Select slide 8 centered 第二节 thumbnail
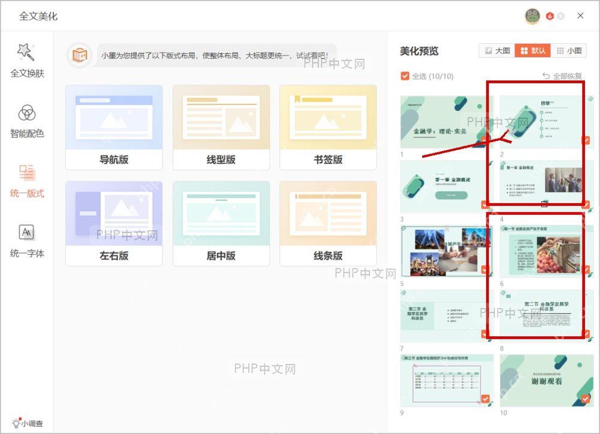Screen dimensions: 600x434 coord(547,316)
